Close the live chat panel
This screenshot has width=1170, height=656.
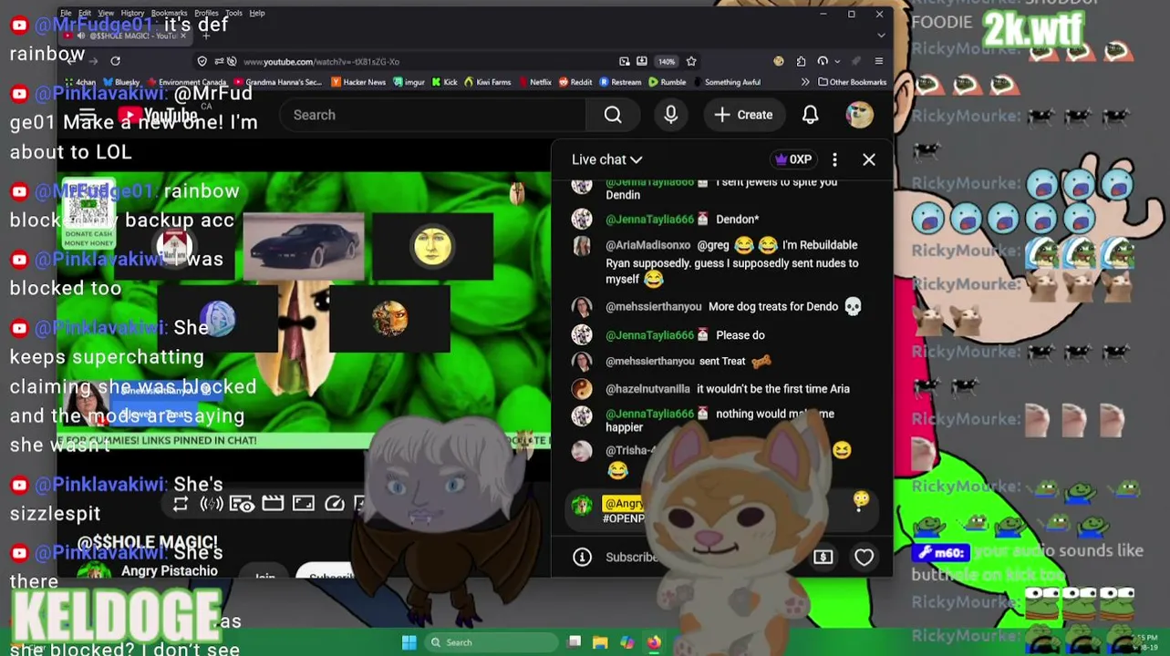click(869, 159)
